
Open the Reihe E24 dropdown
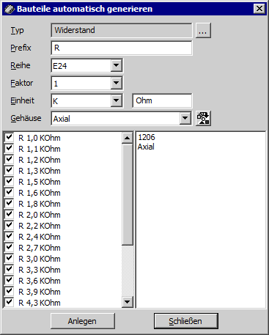point(117,66)
